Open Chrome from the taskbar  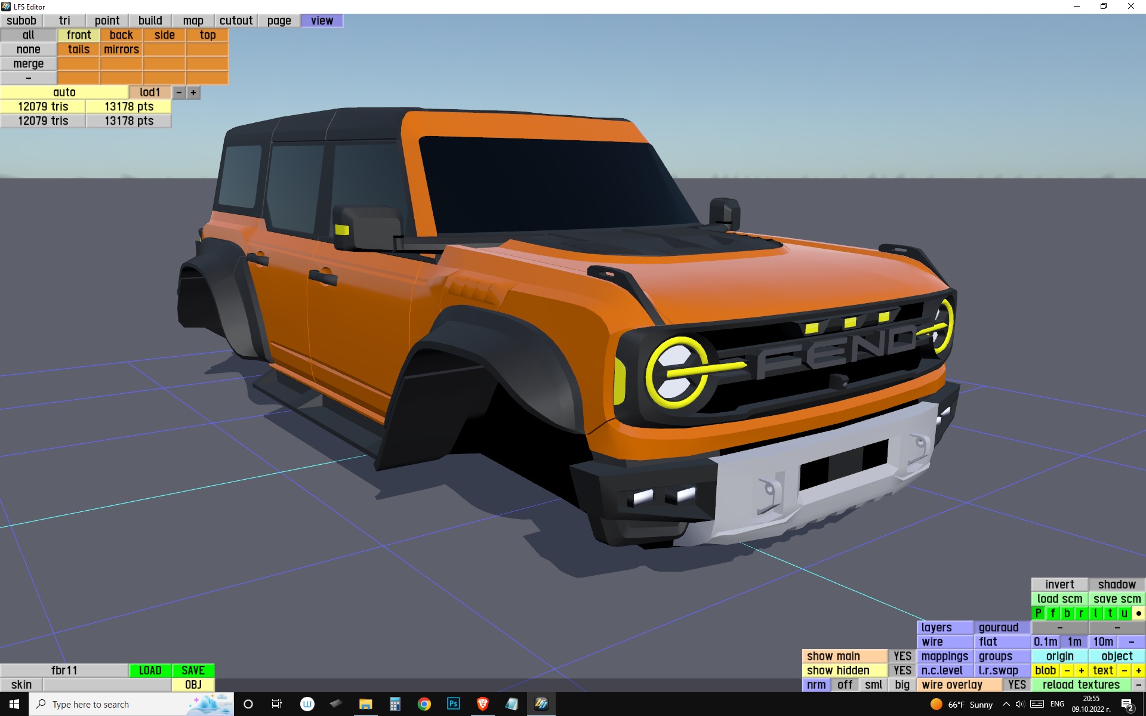point(424,704)
